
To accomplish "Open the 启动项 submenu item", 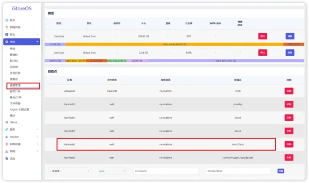I will (14, 67).
